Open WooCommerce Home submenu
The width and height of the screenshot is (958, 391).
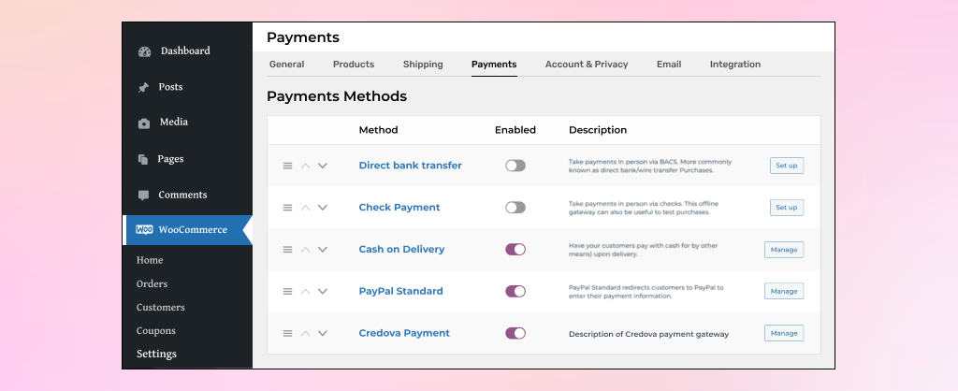click(150, 260)
